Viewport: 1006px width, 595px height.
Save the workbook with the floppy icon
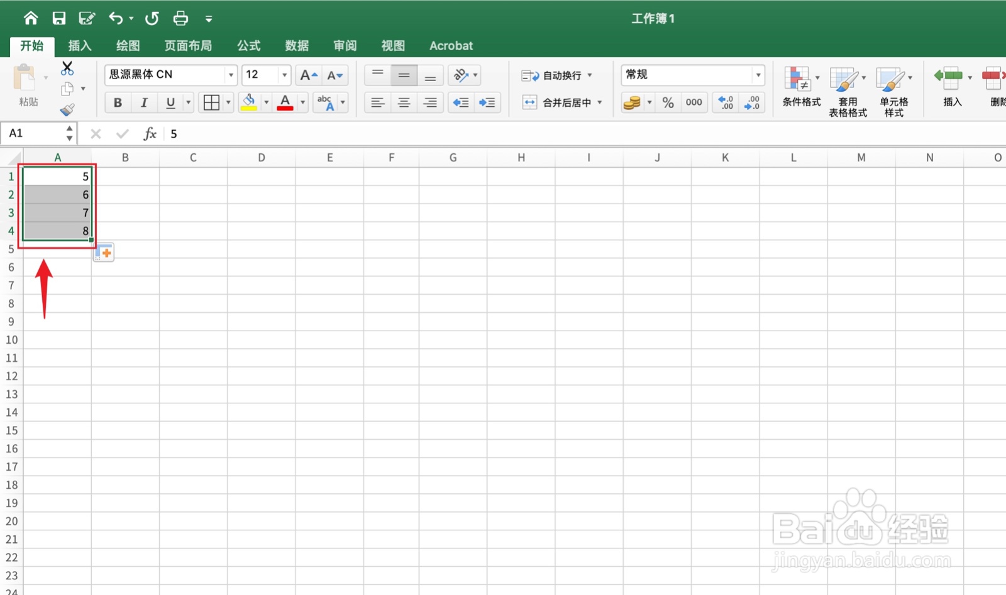pyautogui.click(x=59, y=18)
